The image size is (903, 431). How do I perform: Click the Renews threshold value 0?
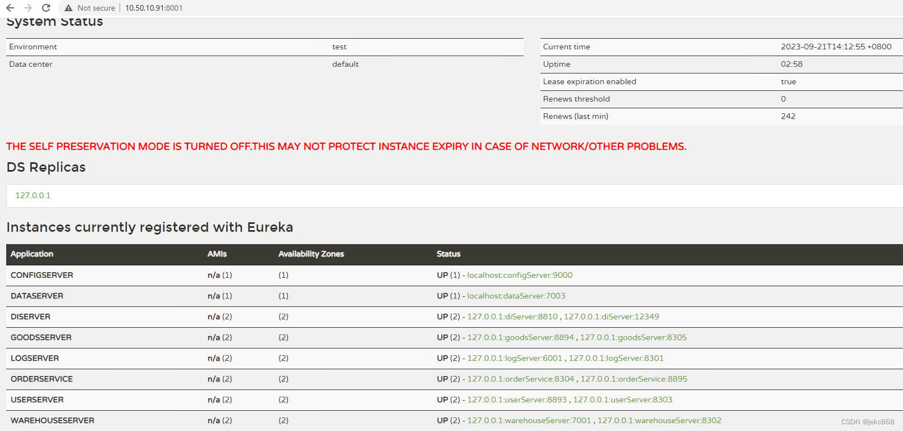783,99
